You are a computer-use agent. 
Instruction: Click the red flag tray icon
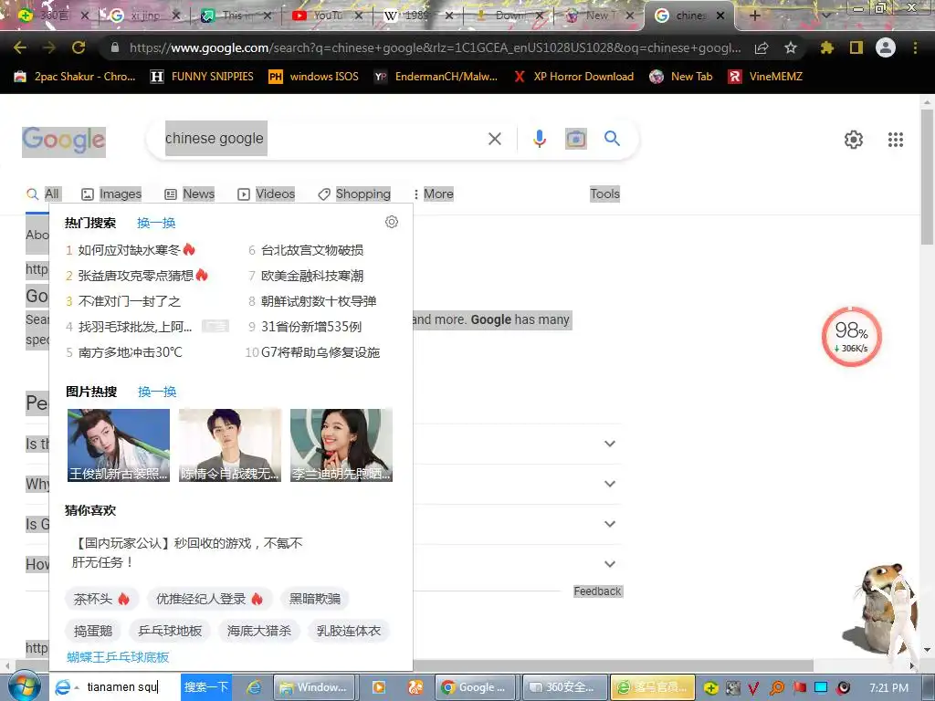pyautogui.click(x=799, y=688)
